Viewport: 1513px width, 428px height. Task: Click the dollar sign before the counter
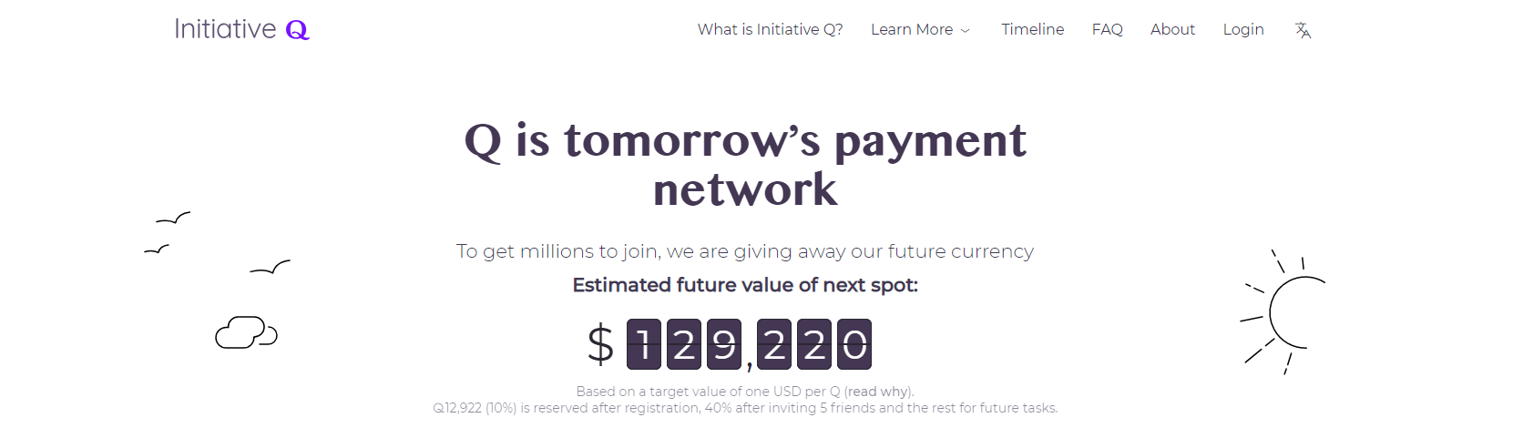pos(600,344)
